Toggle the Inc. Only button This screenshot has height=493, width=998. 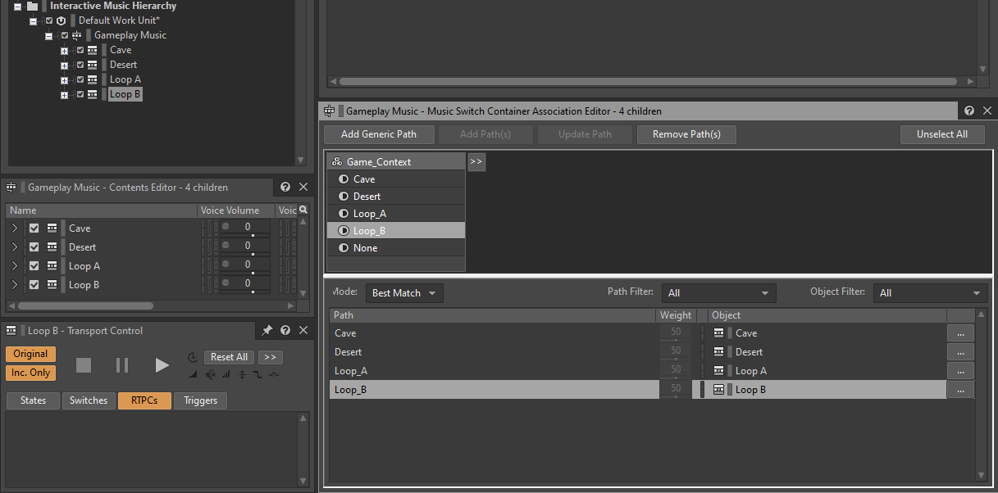point(31,373)
